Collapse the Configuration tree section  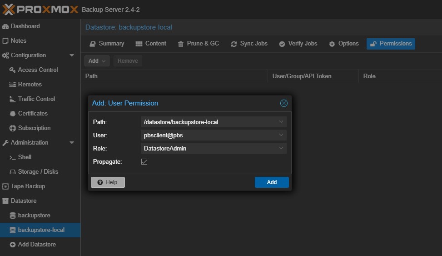tap(72, 55)
